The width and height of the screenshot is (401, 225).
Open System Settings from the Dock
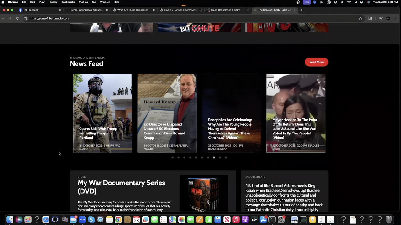point(281,220)
